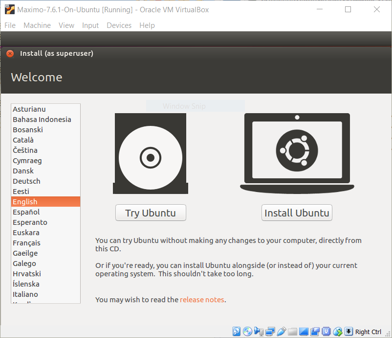Viewport: 392px width, 338px height.
Task: Select Italiano language
Action: coord(45,294)
